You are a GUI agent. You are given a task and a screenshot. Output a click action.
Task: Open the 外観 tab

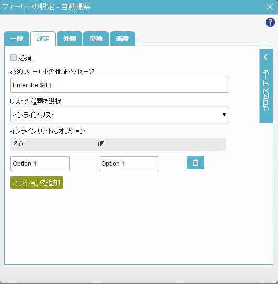70,39
